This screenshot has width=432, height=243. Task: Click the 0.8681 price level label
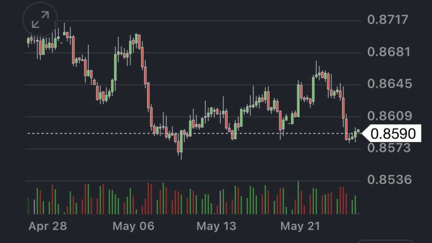(388, 52)
